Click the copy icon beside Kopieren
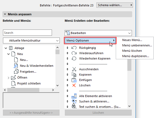The image size is (154, 118). point(74,75)
